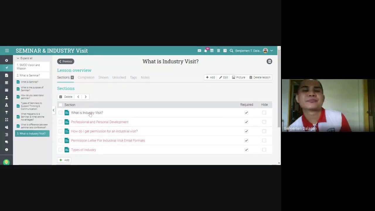This screenshot has height=211, width=375.
Task: Switch to Shown tab
Action: click(103, 77)
